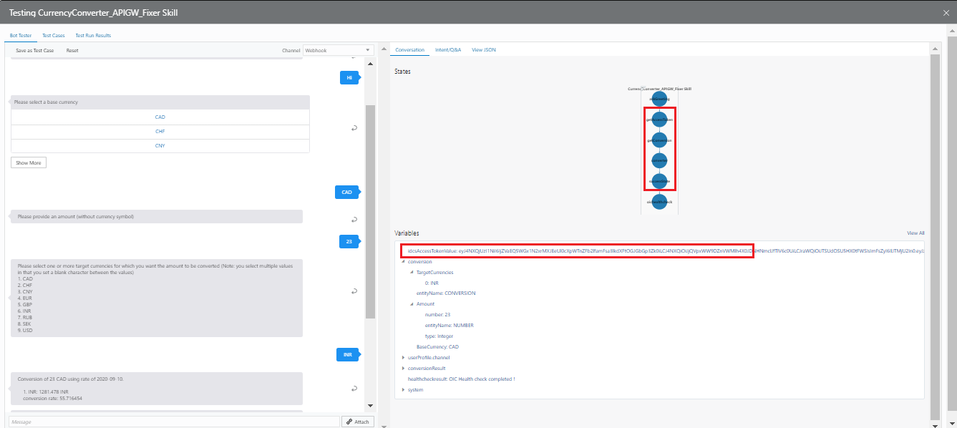Viewport: 957px width, 428px height.
Task: Click the askGreeting state node
Action: (659, 99)
